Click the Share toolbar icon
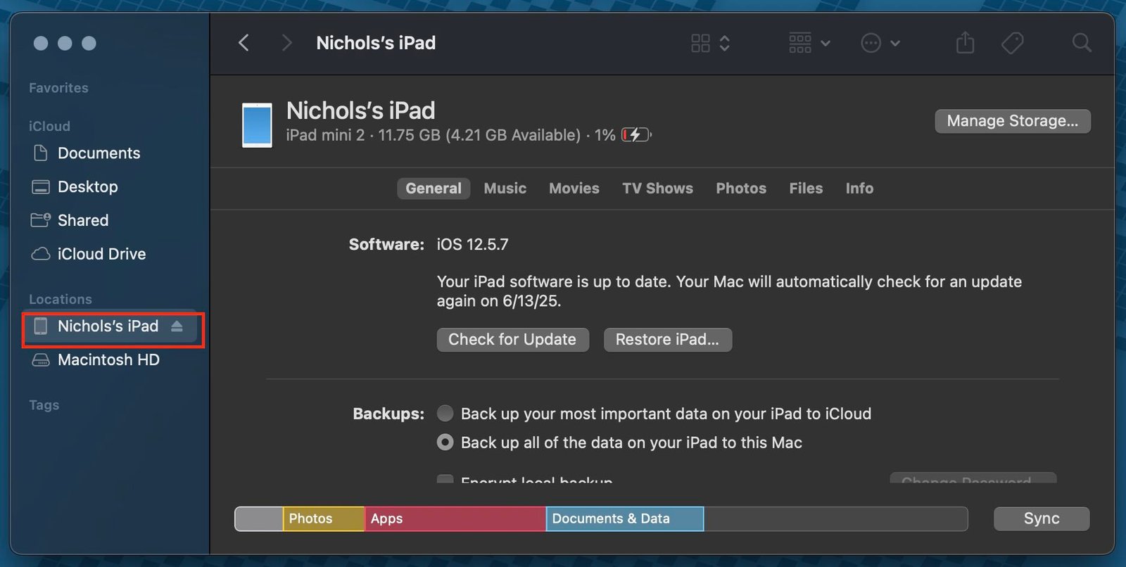 [x=966, y=43]
